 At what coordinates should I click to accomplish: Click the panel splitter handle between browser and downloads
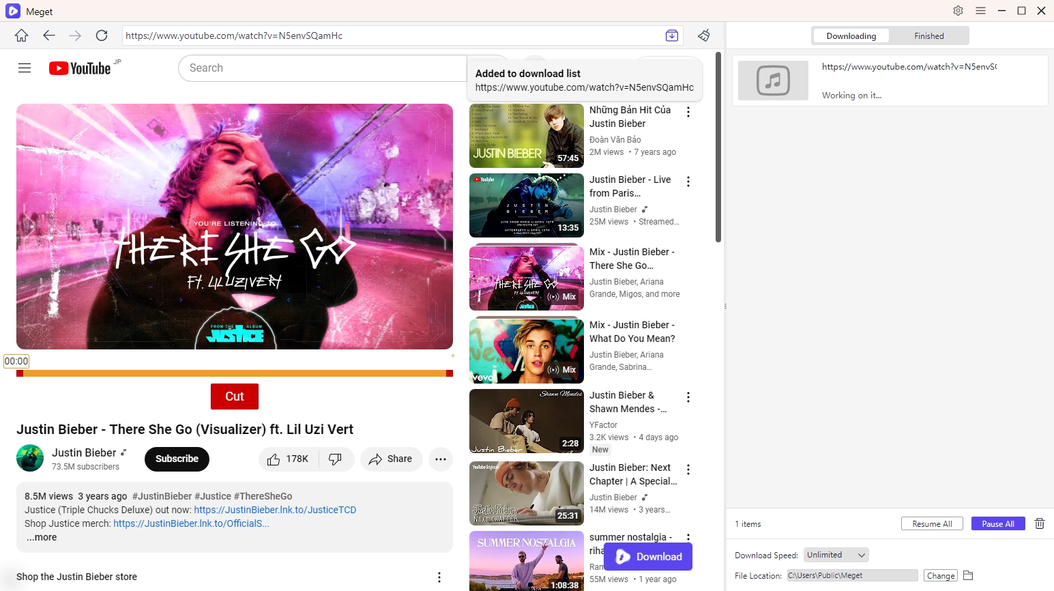725,306
